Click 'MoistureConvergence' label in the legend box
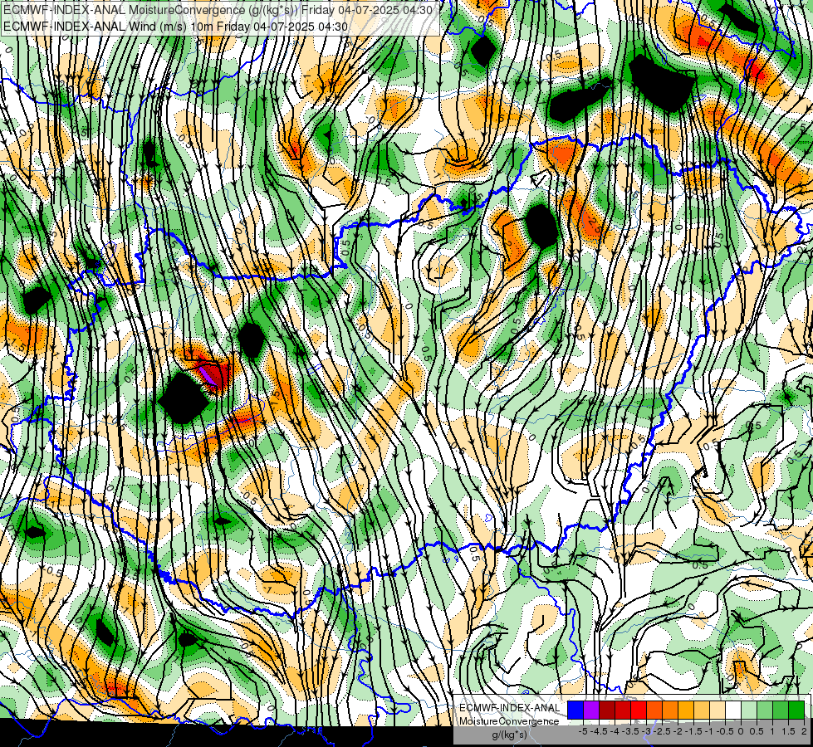Image resolution: width=813 pixels, height=747 pixels. pos(509,721)
